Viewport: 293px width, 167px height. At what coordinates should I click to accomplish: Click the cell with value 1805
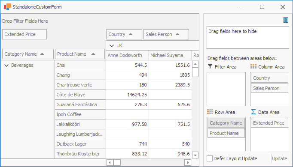(171, 75)
